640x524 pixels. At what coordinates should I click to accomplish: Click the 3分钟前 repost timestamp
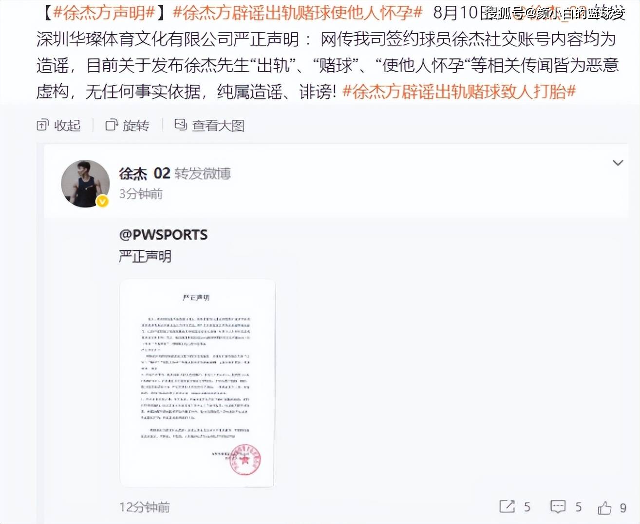(x=141, y=194)
